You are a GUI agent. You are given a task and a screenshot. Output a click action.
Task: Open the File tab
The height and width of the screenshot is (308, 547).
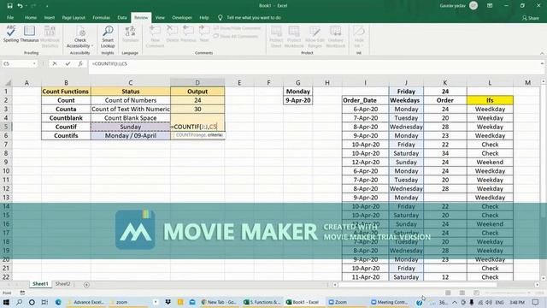click(10, 17)
